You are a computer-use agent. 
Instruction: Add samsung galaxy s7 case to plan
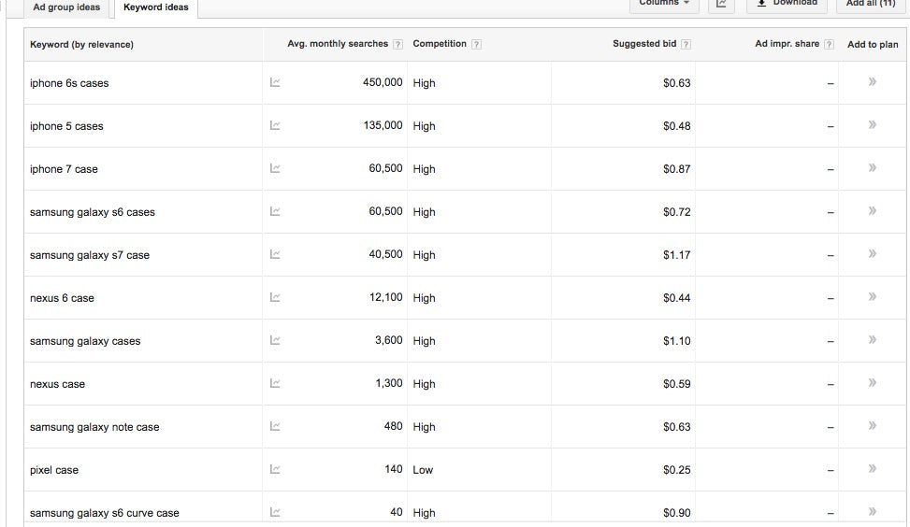click(x=872, y=254)
